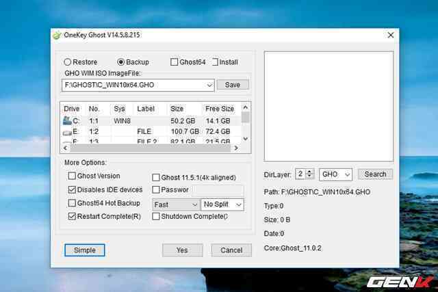Image resolution: width=438 pixels, height=292 pixels.
Task: Click the drive list scroll down arrow
Action: point(245,138)
